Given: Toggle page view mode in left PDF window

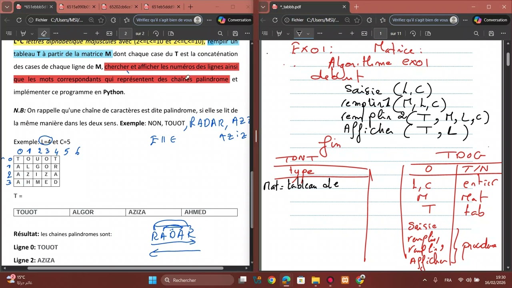Looking at the screenshot, I should point(171,34).
